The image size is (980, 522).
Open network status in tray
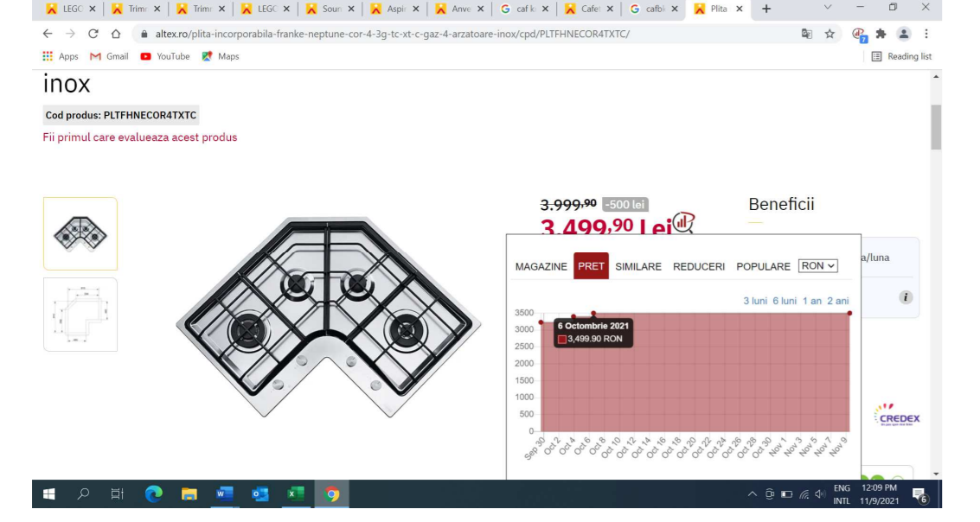tap(804, 493)
